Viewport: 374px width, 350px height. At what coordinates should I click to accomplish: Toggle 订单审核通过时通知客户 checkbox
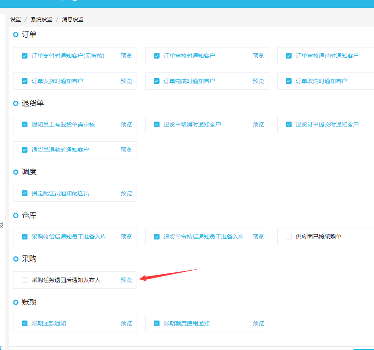(289, 56)
